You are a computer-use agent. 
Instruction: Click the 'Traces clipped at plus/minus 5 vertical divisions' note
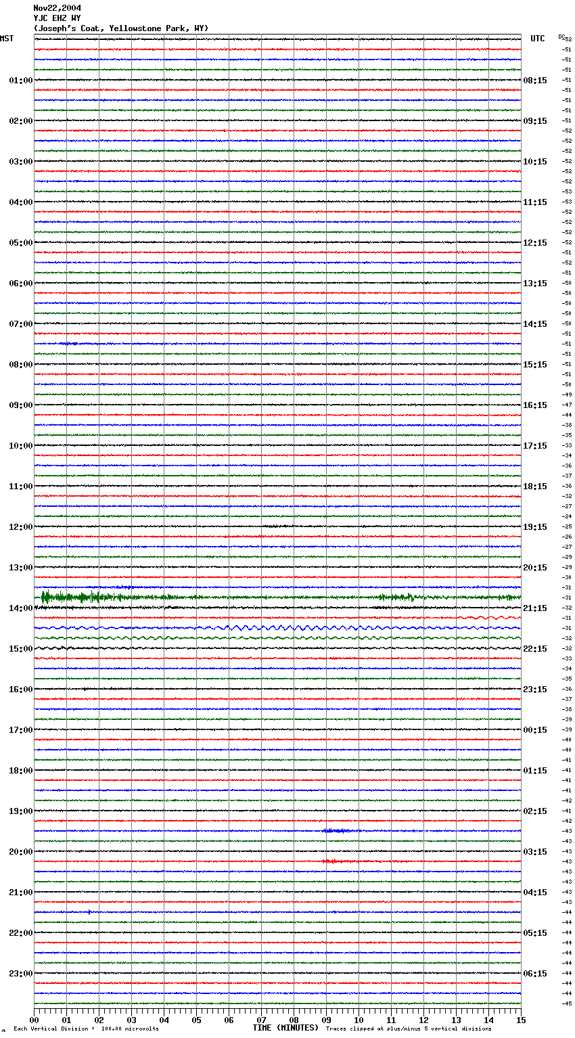pos(409,1029)
